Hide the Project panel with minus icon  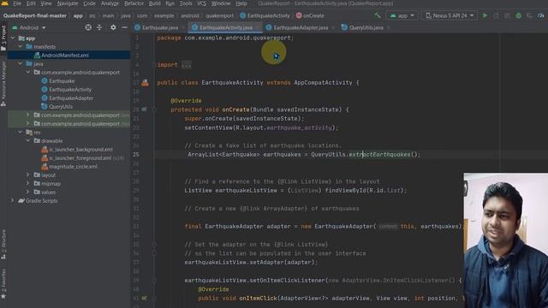click(x=124, y=27)
